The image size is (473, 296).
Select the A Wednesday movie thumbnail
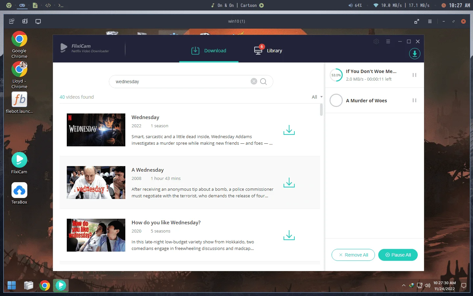coord(96,183)
